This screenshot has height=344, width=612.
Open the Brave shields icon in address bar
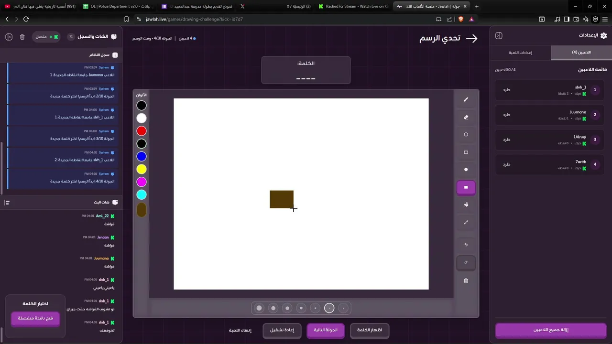click(460, 19)
